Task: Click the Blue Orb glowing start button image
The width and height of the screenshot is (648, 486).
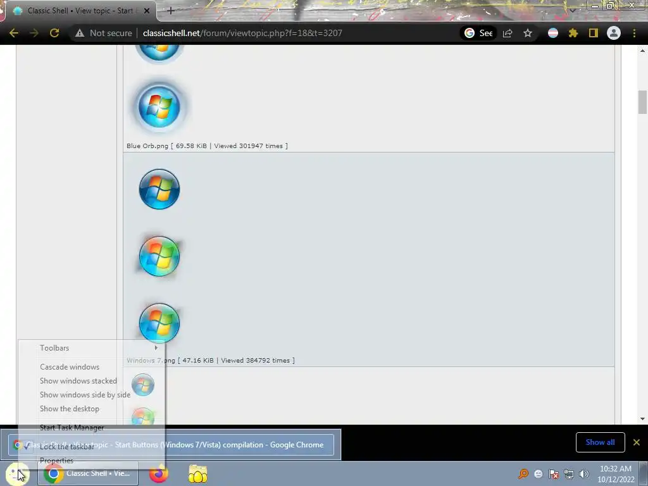Action: [159, 107]
